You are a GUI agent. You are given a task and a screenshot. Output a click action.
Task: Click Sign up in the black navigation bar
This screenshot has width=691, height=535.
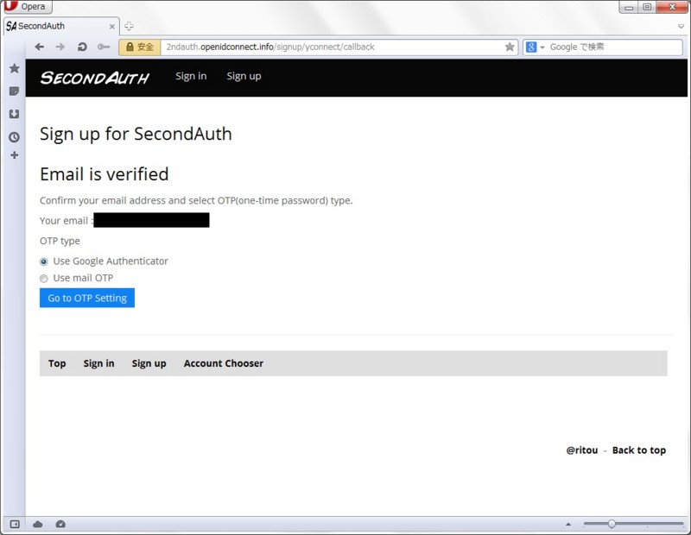244,76
